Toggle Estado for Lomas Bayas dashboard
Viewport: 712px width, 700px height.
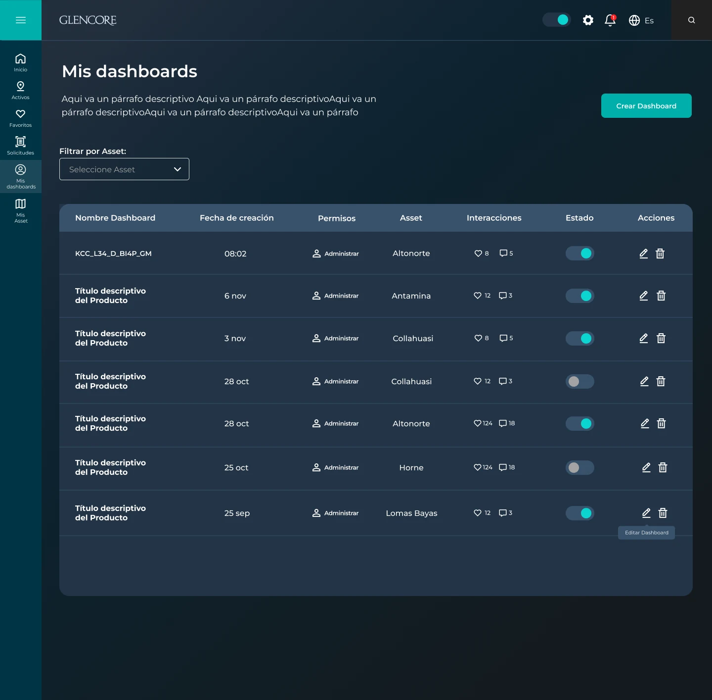(x=580, y=513)
